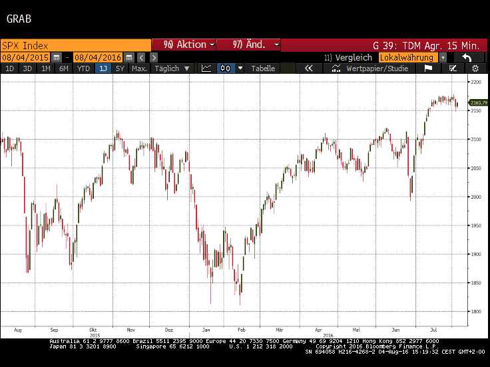
Task: Switch range to 5Y
Action: tap(121, 68)
